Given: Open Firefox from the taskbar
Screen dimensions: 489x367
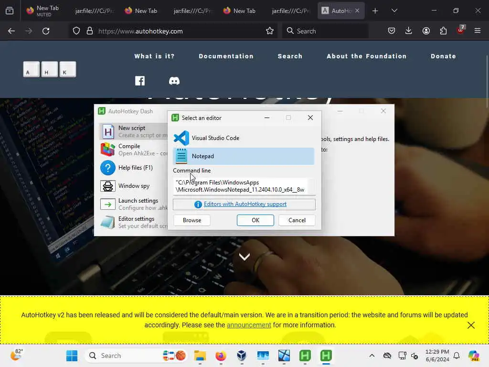Looking at the screenshot, I should pyautogui.click(x=221, y=356).
